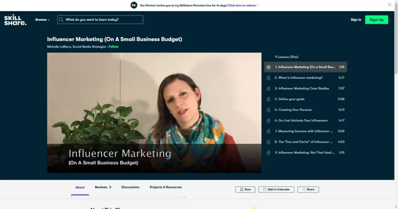This screenshot has width=398, height=209.
Task: Click the Sign In link
Action: [x=356, y=20]
